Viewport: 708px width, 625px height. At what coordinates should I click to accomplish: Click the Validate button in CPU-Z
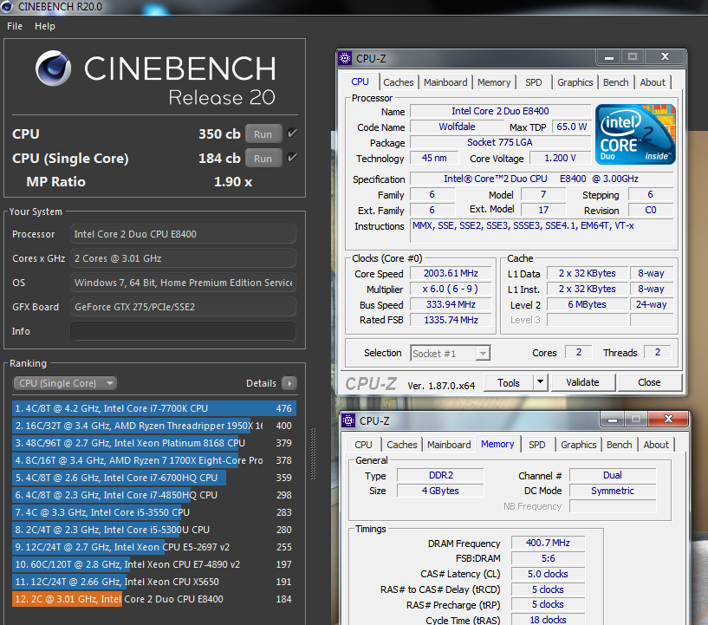[582, 382]
